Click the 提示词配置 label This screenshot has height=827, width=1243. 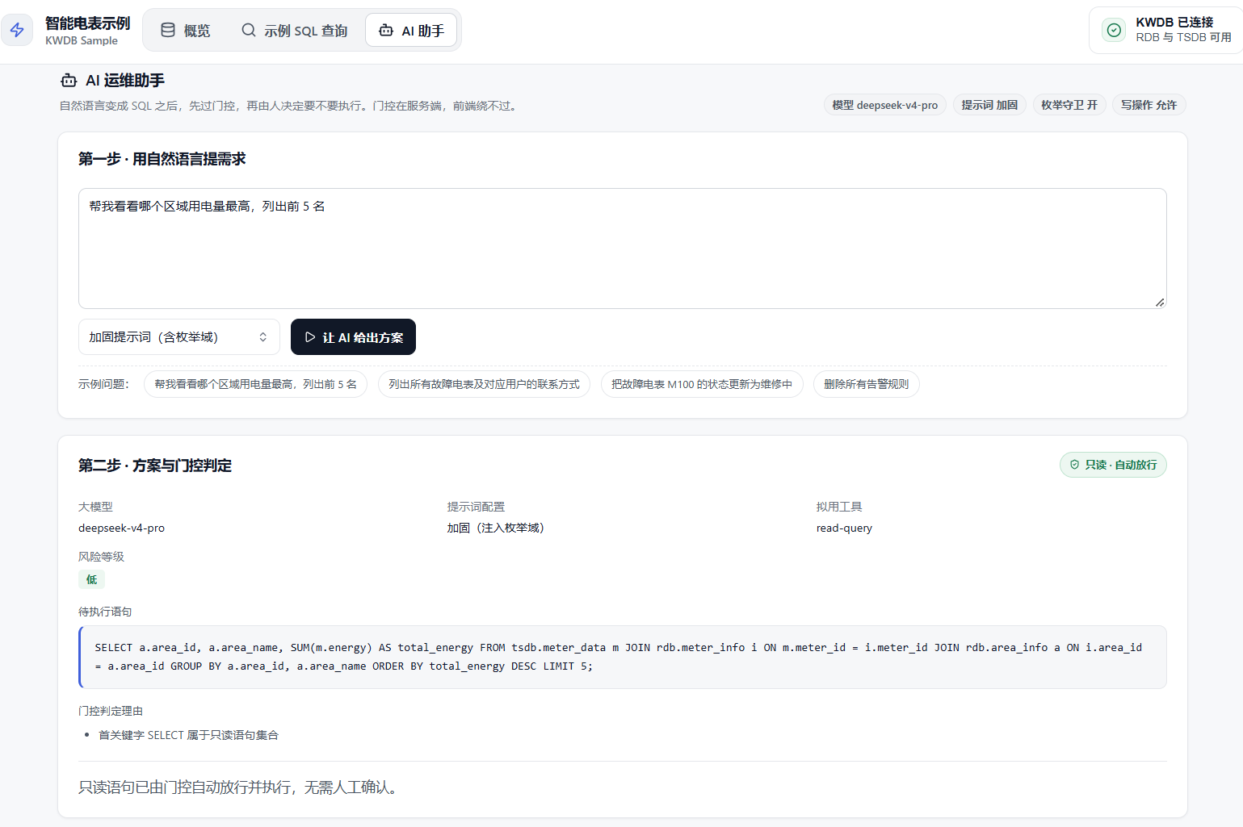(x=476, y=507)
